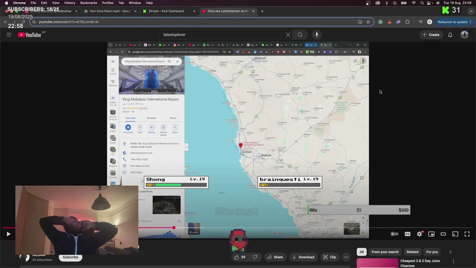Open the Bookmarks menu
This screenshot has width=476, height=268.
click(89, 3)
